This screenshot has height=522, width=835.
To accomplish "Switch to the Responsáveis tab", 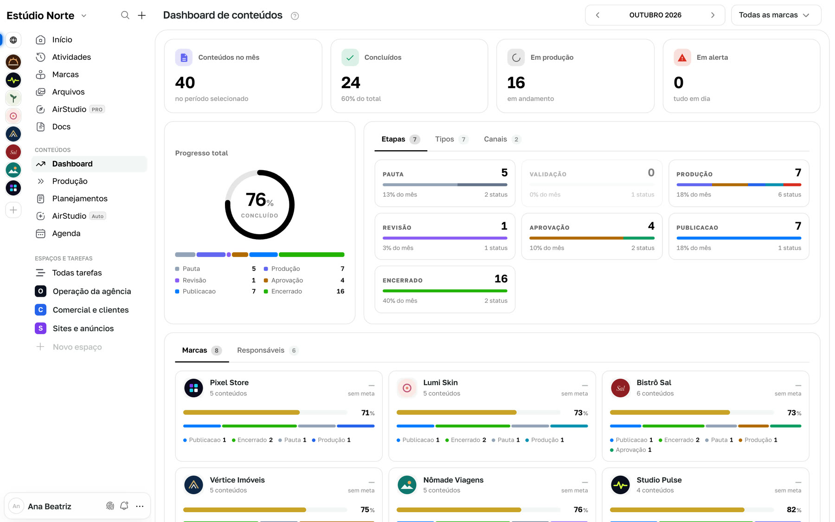I will tap(267, 350).
